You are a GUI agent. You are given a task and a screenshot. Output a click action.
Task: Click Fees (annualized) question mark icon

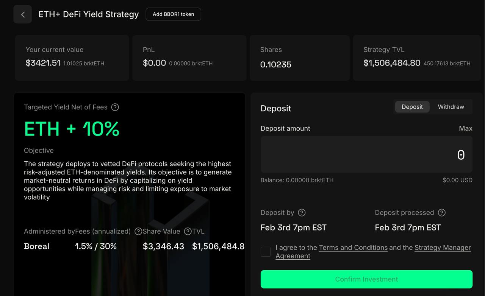click(138, 231)
